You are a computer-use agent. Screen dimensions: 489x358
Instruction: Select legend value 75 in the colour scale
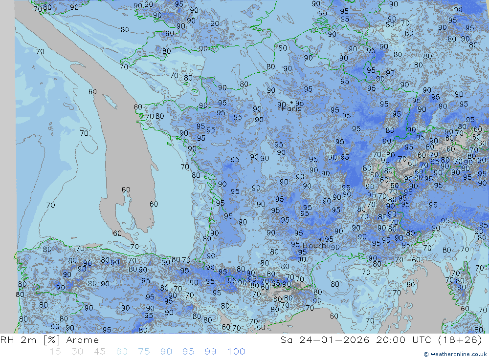click(144, 352)
